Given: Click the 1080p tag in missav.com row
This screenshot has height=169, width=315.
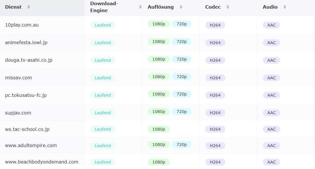Looking at the screenshot, I should 159,76.
